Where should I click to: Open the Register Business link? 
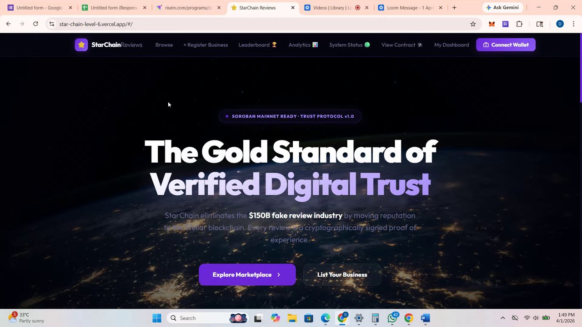point(206,45)
